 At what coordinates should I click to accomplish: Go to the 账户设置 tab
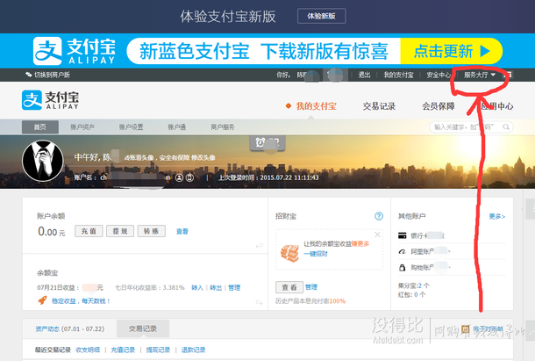click(131, 127)
